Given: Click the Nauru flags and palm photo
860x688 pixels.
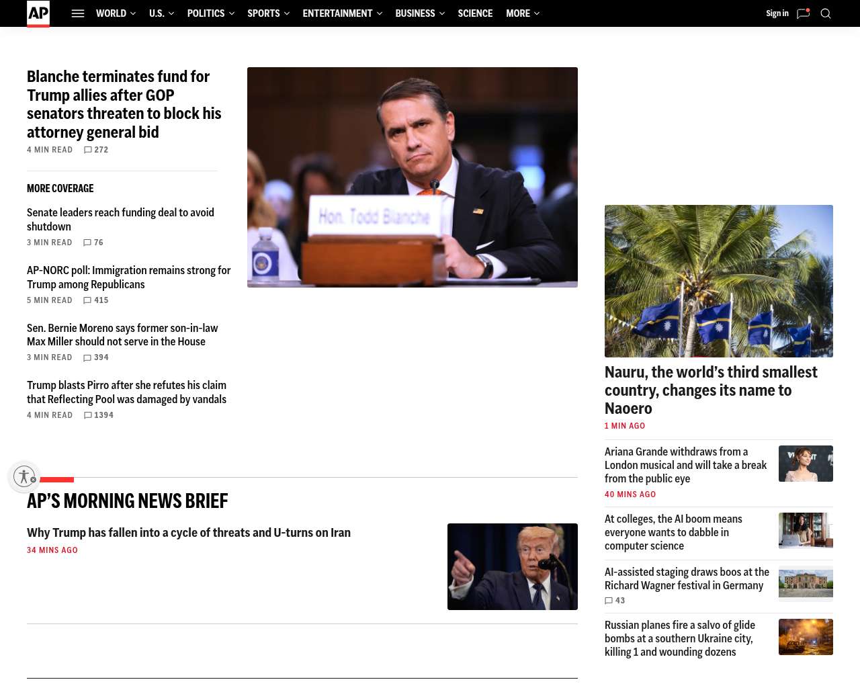Looking at the screenshot, I should coord(719,281).
